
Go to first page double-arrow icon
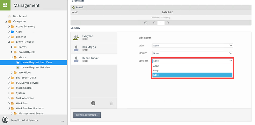point(145,23)
